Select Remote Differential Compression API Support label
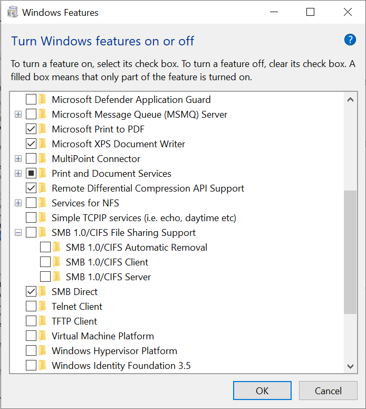 coord(148,188)
